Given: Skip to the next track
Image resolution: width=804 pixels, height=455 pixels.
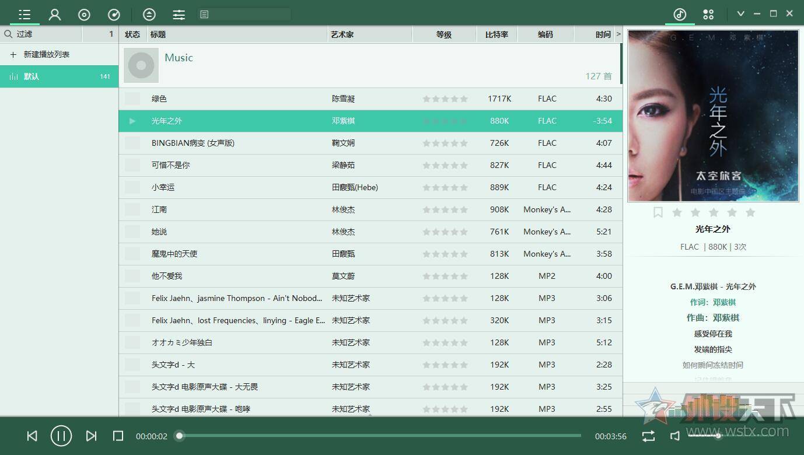Looking at the screenshot, I should tap(91, 436).
